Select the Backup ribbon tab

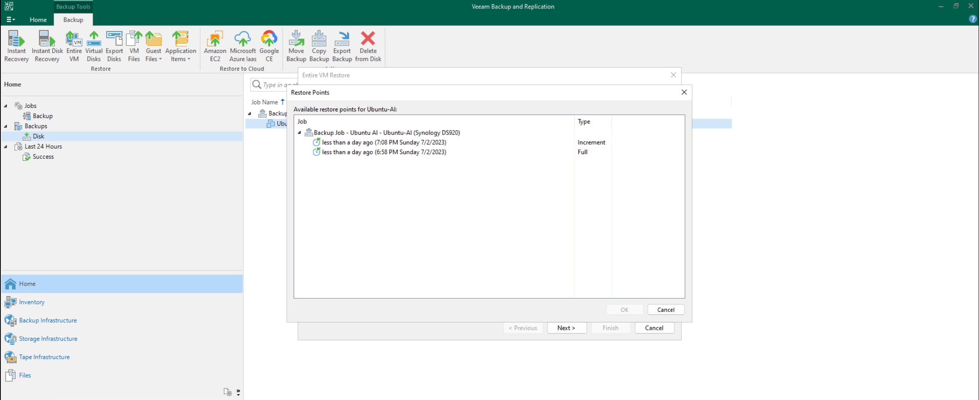[73, 20]
